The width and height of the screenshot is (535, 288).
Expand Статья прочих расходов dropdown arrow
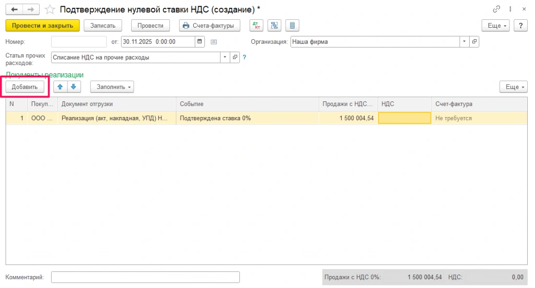click(x=225, y=57)
